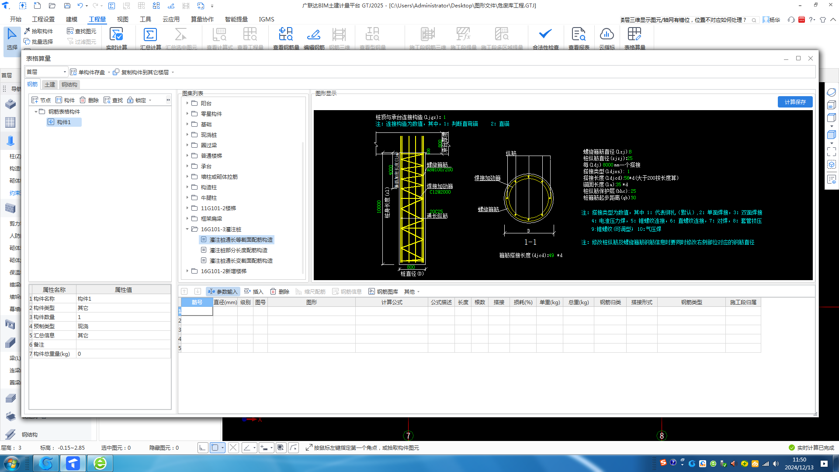
Task: Open the 建模 menu tab
Action: click(x=72, y=19)
